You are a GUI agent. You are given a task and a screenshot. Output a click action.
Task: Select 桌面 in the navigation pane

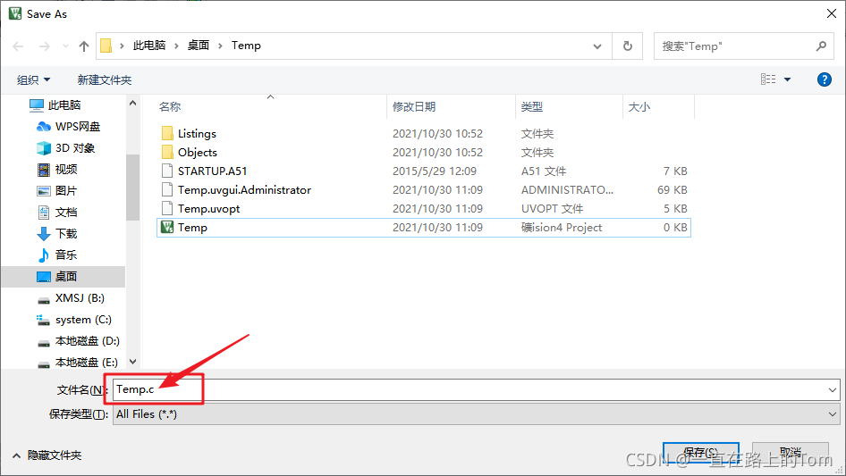tap(63, 277)
